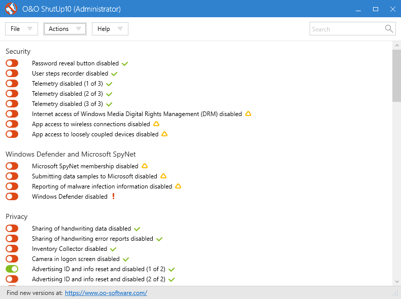Select 'User steps recorder disabled' text
This screenshot has height=299, width=401.
(70, 73)
